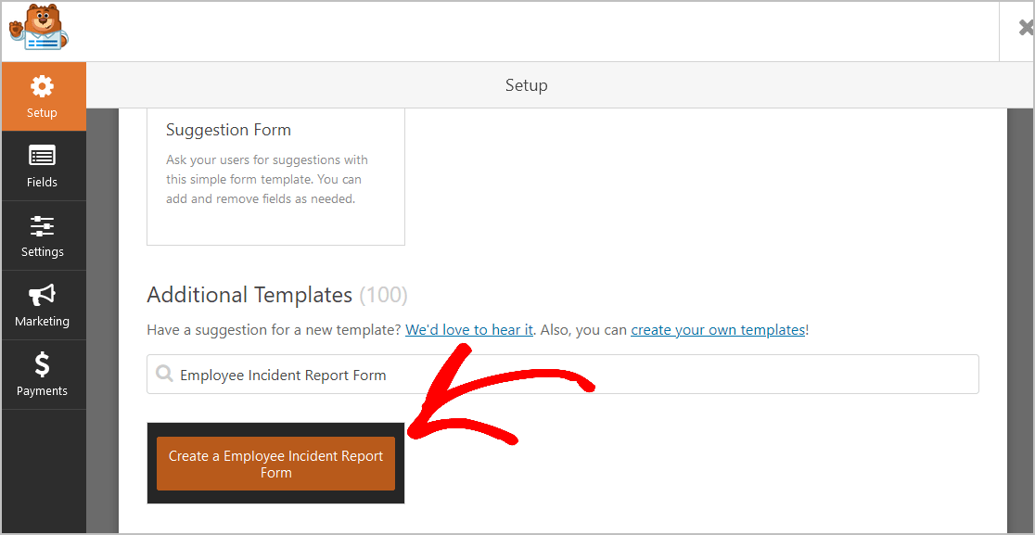This screenshot has width=1035, height=535.
Task: Open the "create your own templates" link
Action: coord(718,330)
